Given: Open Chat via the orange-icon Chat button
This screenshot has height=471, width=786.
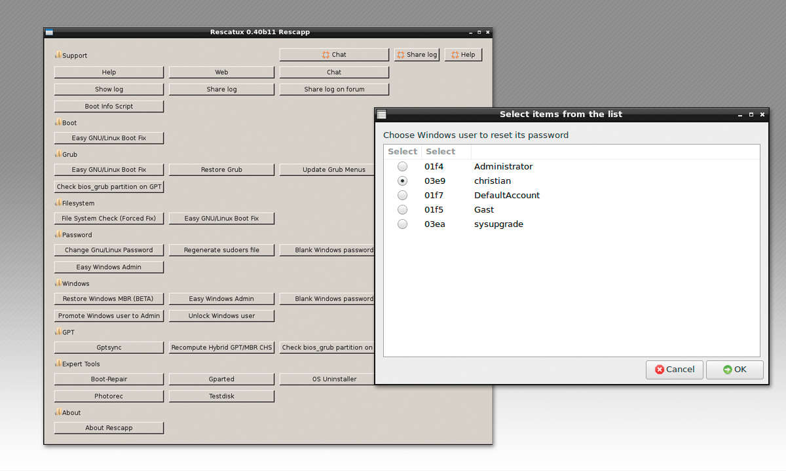Looking at the screenshot, I should 334,55.
